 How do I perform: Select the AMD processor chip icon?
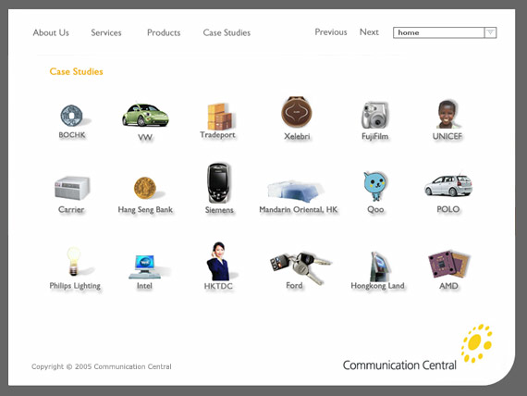pos(448,265)
